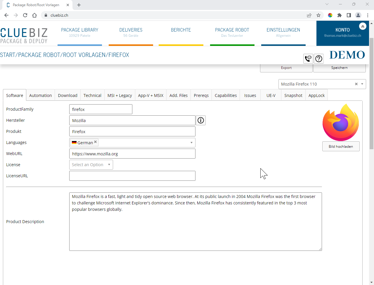Click the CLUEBIZ logo
Image resolution: width=374 pixels, height=285 pixels.
[24, 36]
